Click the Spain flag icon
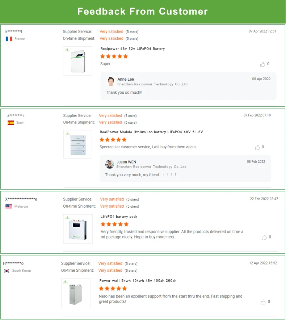Screen dimensions: 286x322 11,123
